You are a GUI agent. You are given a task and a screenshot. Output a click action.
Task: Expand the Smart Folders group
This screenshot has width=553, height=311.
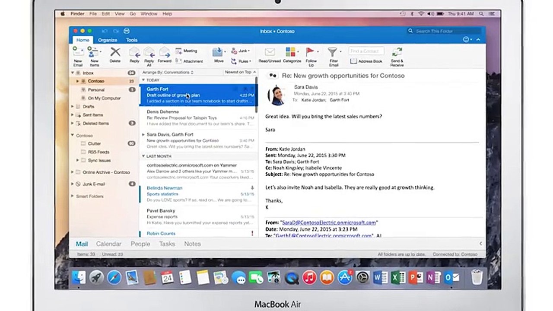73,196
